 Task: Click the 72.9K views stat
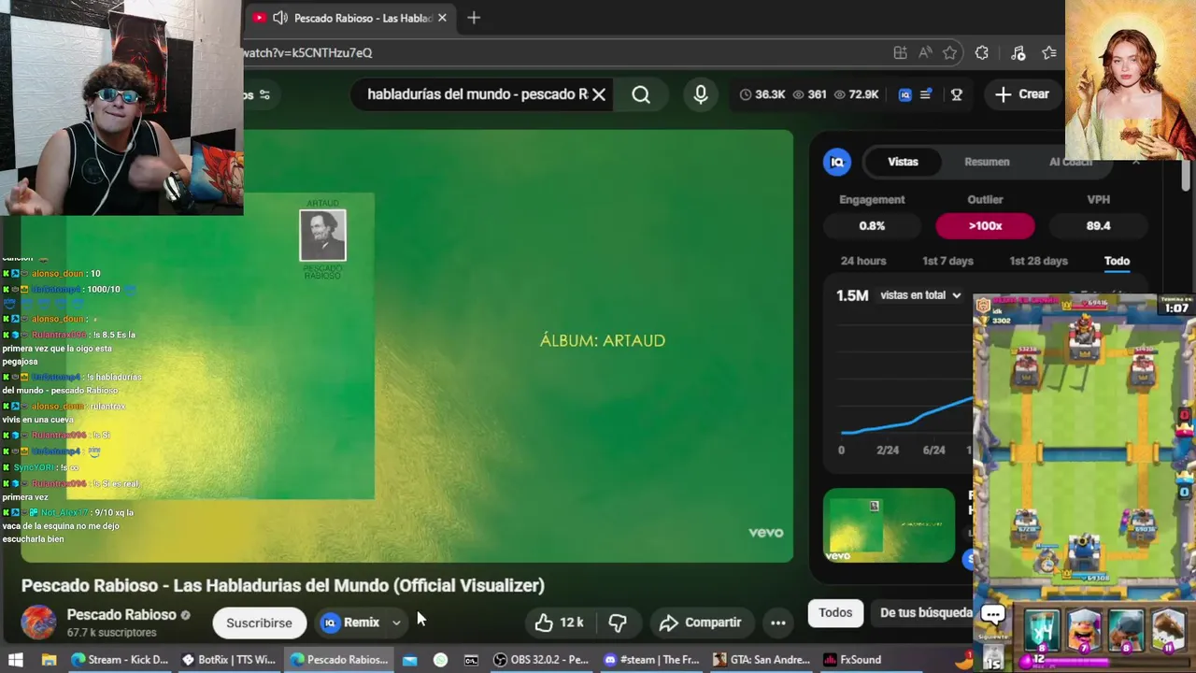pyautogui.click(x=856, y=94)
